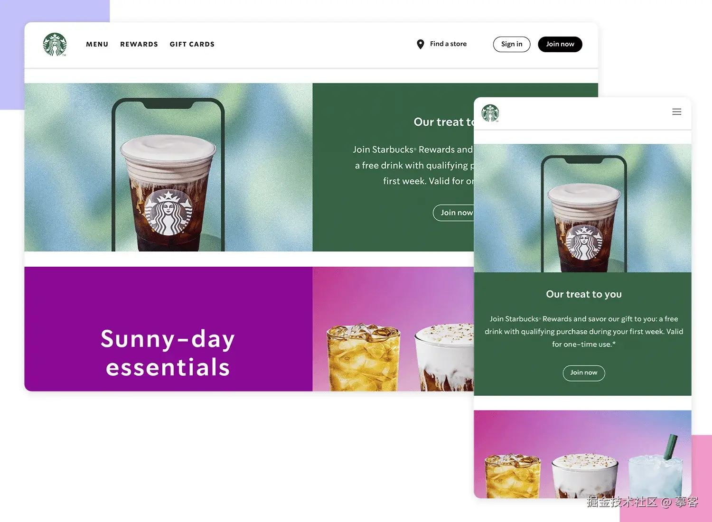The image size is (712, 522).
Task: Click the Sunny-day essentials purple banner
Action: pos(168,329)
